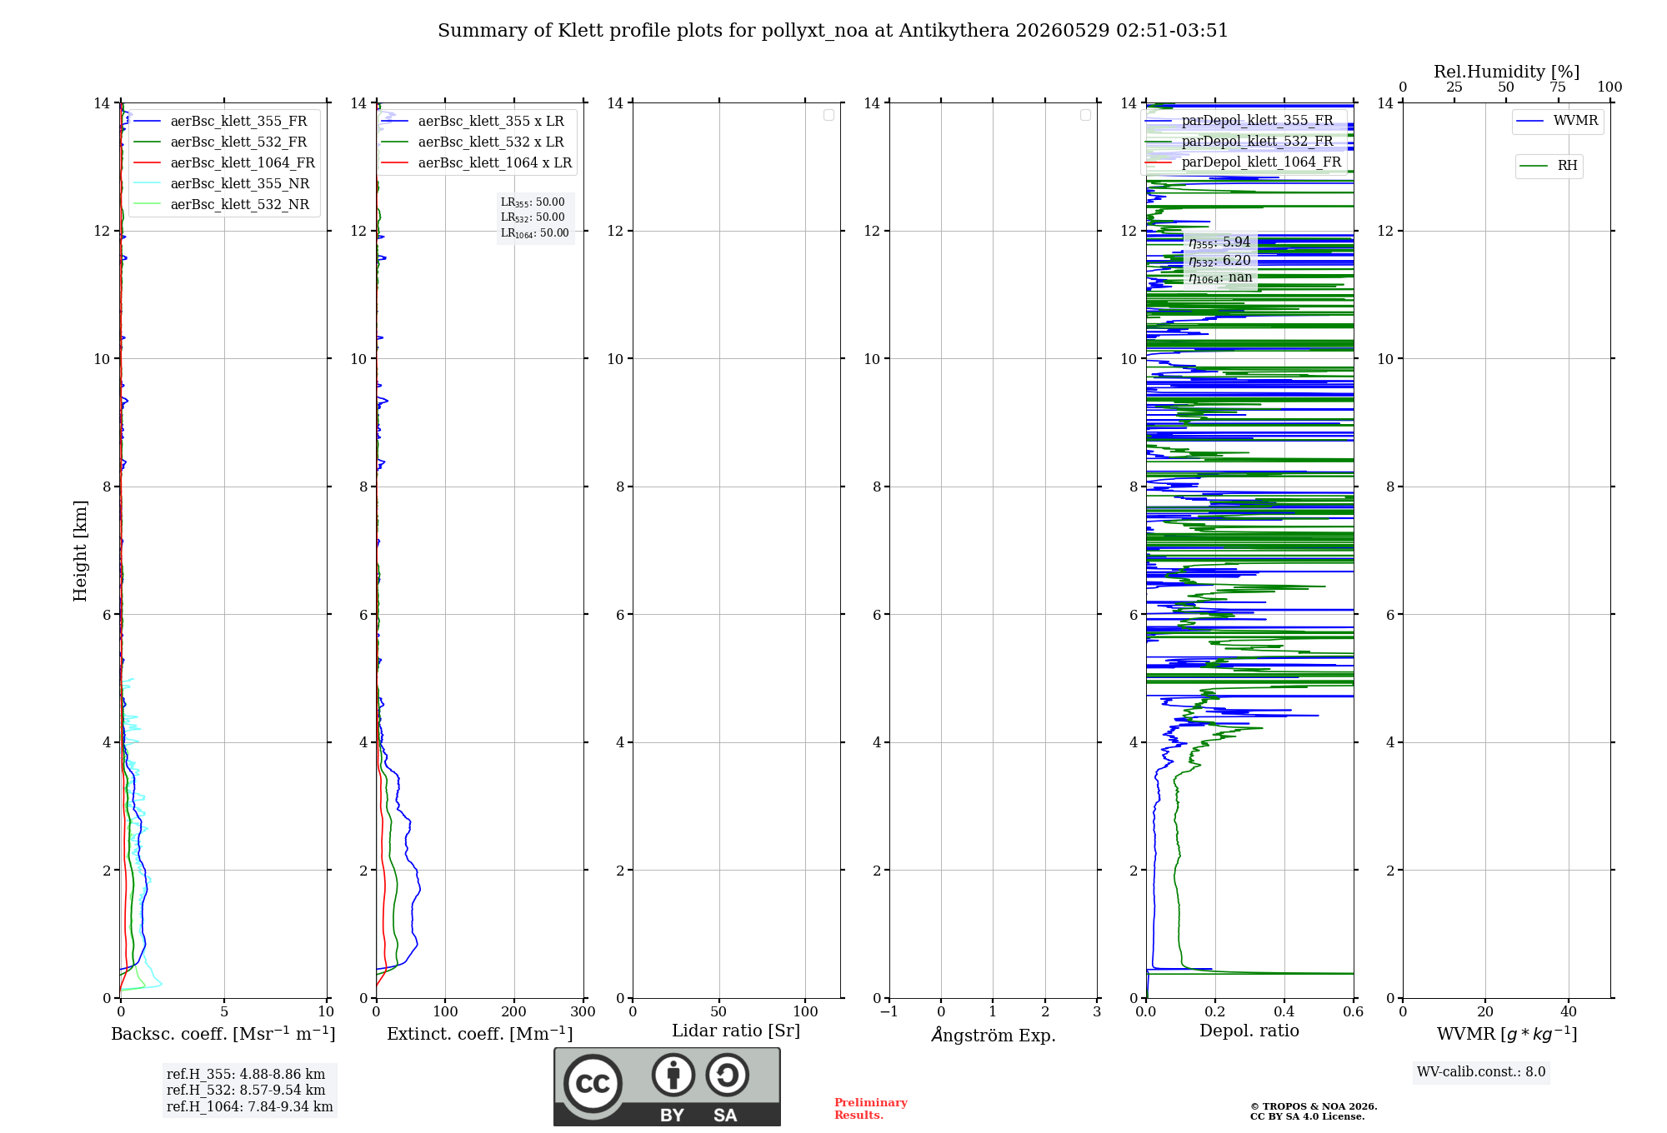Image resolution: width=1667 pixels, height=1133 pixels.
Task: Click the empty legend box in Lidar ratio panel
Action: point(828,115)
